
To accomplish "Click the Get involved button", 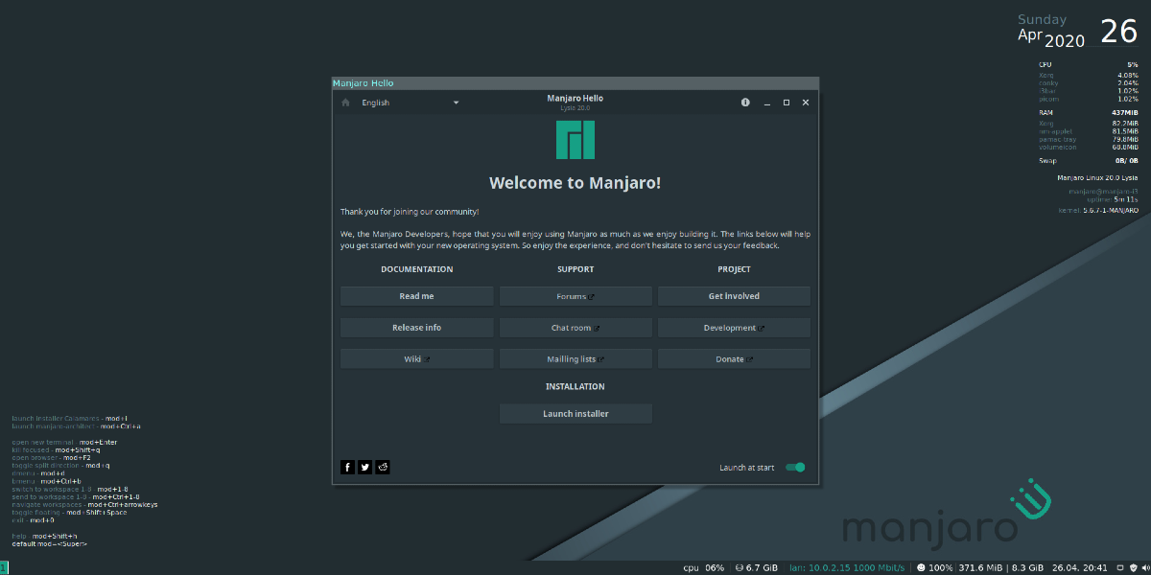I will [x=734, y=296].
